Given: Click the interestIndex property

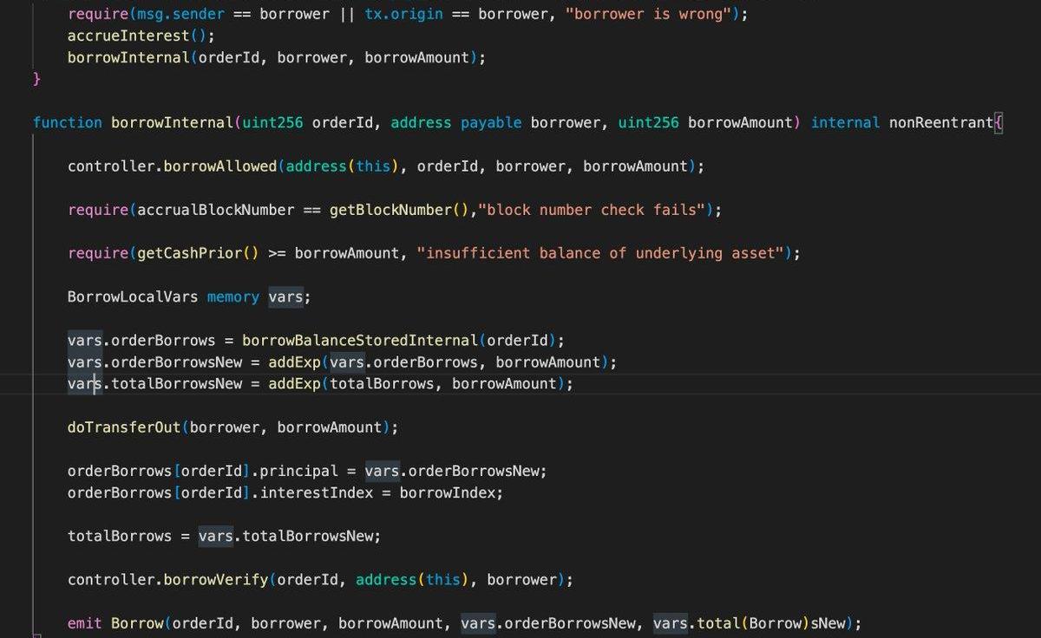Looking at the screenshot, I should click(316, 492).
